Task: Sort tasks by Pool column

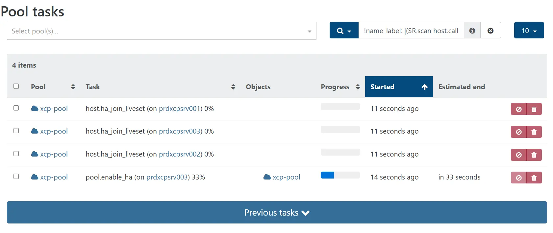Action: point(53,87)
